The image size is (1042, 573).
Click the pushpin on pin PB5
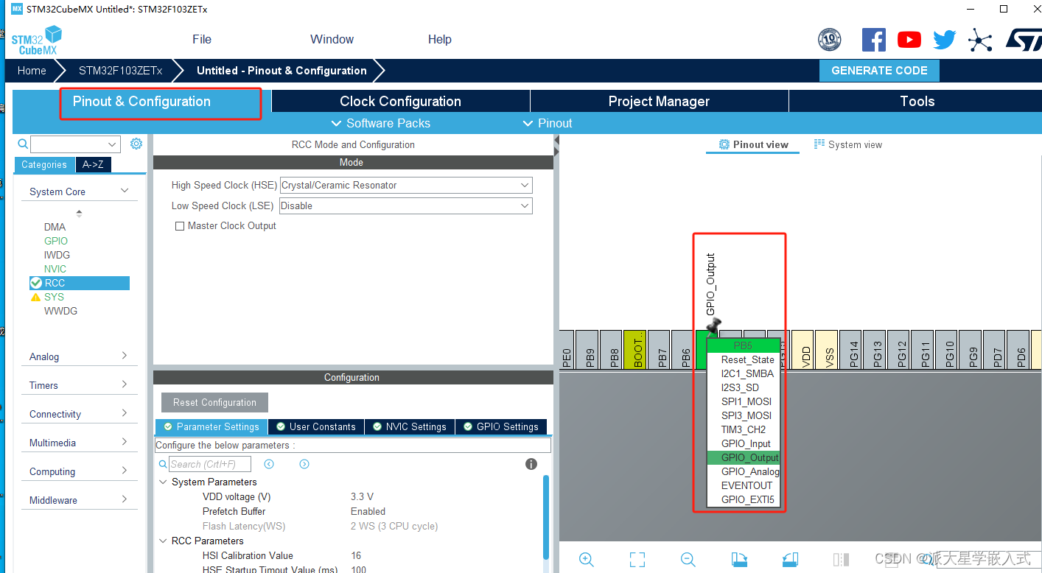[713, 325]
